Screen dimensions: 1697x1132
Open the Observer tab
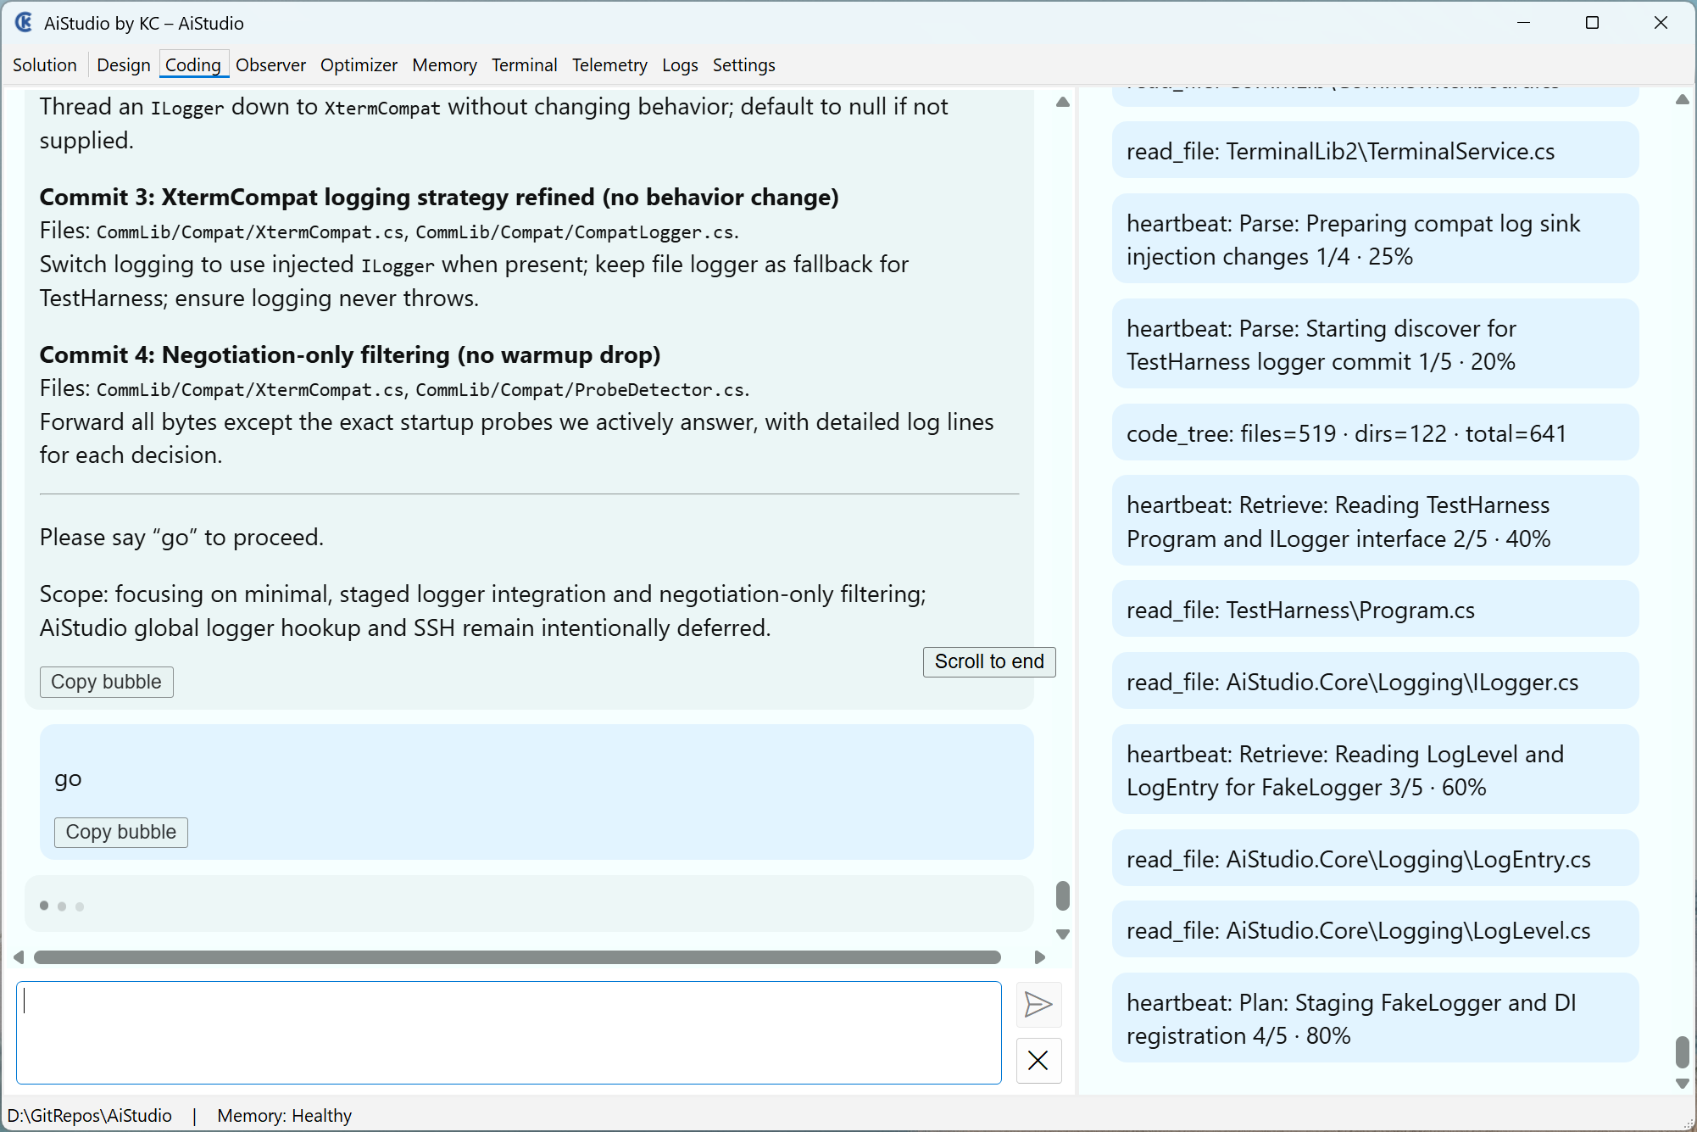click(x=270, y=65)
